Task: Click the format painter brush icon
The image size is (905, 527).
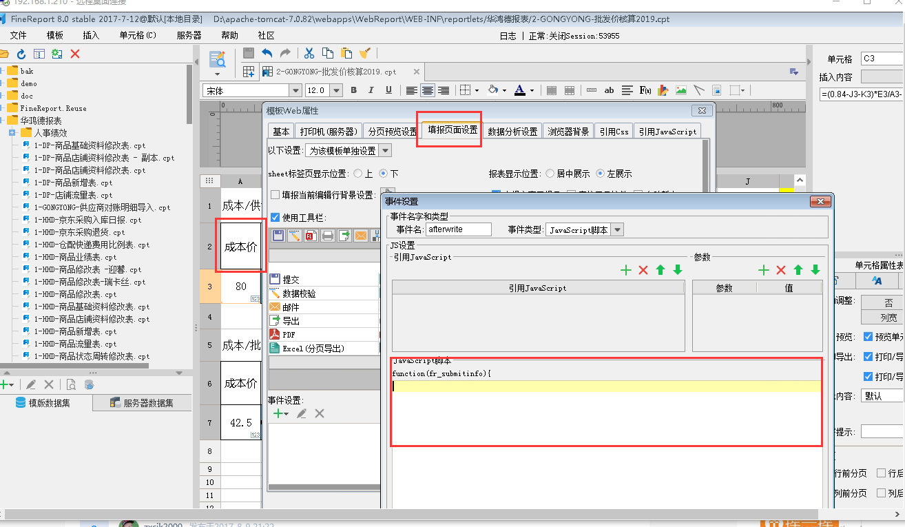Action: point(365,53)
